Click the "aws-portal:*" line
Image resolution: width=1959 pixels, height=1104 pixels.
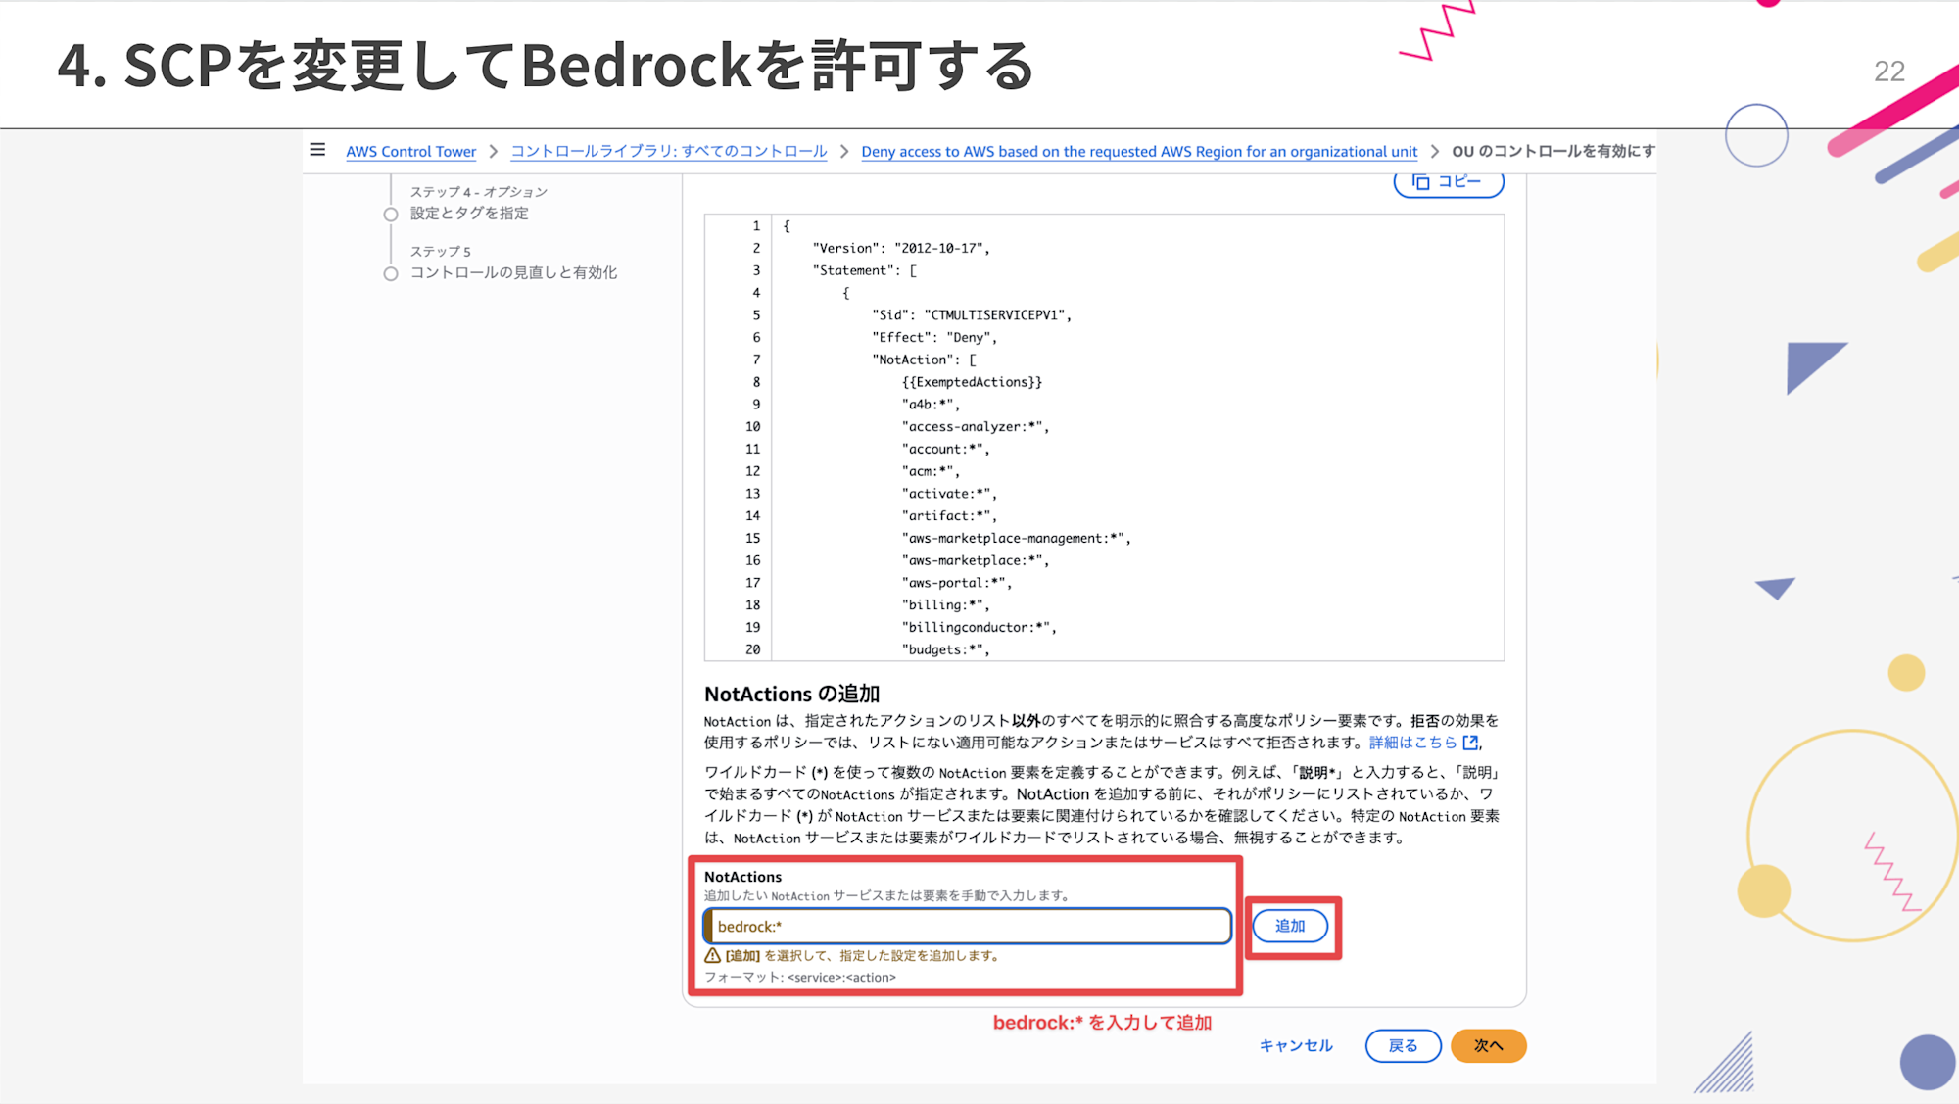pyautogui.click(x=957, y=583)
